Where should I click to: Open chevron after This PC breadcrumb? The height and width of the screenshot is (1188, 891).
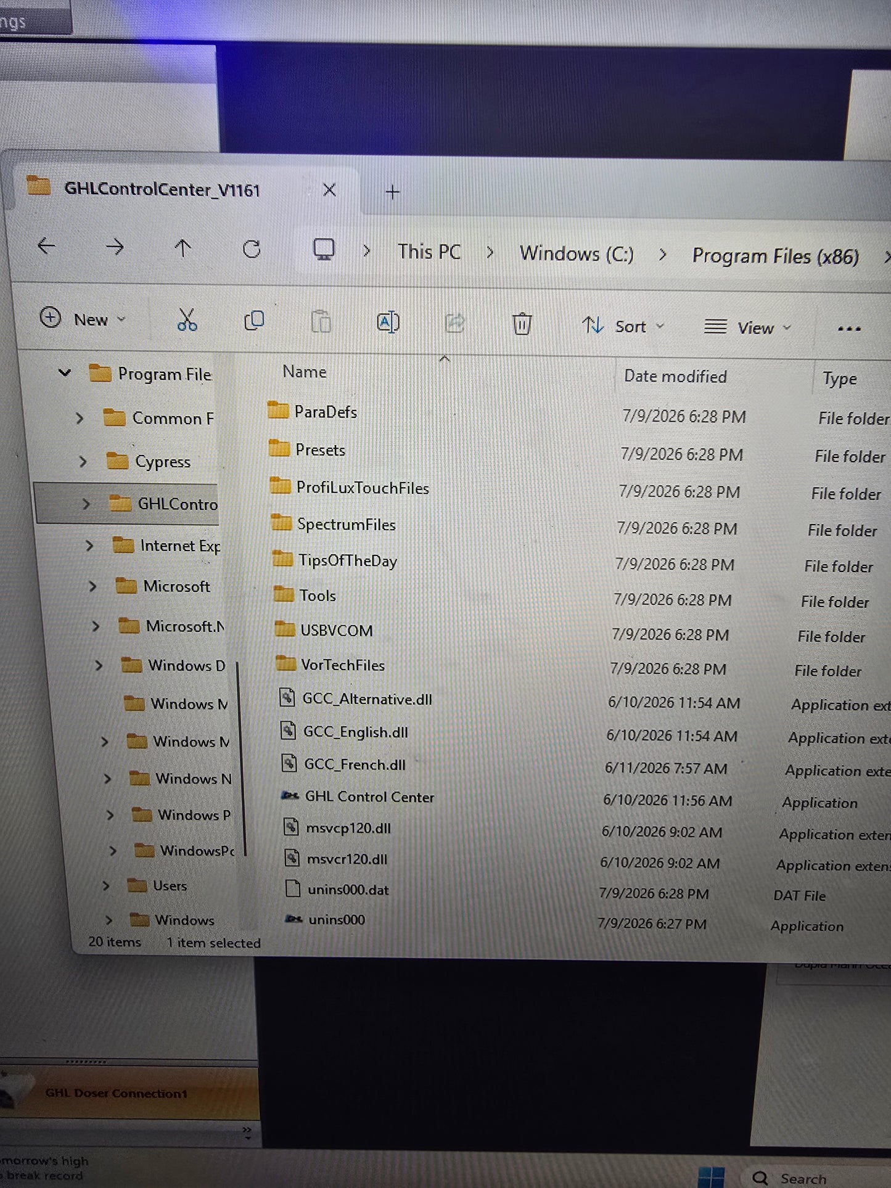pos(490,252)
